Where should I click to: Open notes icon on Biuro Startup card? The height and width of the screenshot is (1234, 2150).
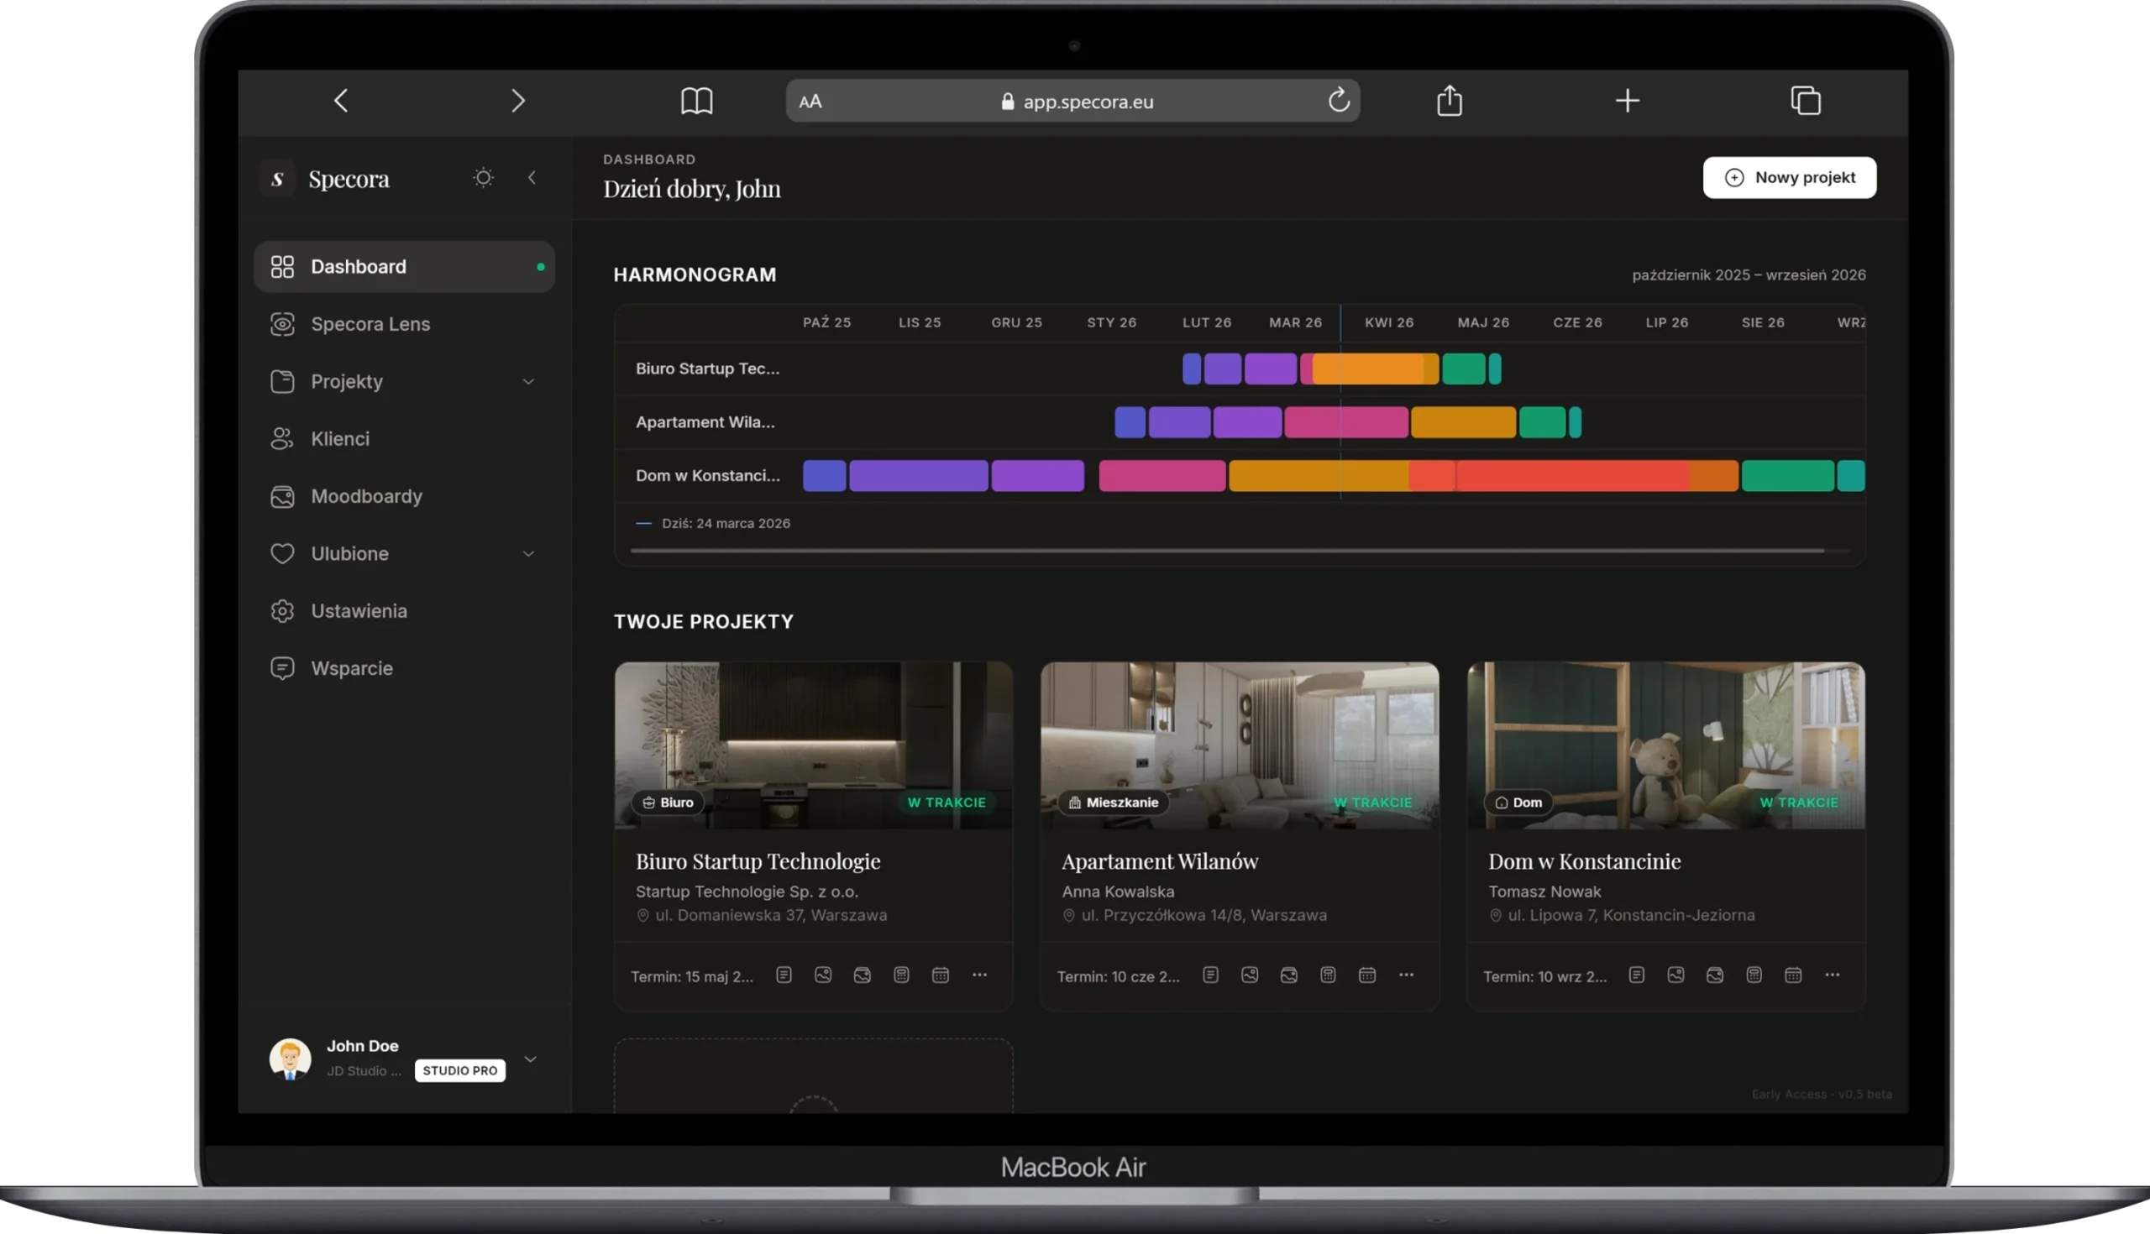784,975
